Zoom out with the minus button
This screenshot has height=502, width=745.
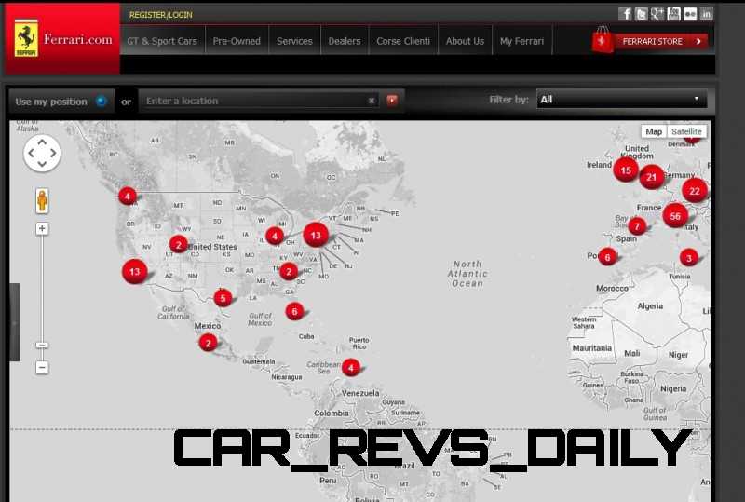[42, 367]
